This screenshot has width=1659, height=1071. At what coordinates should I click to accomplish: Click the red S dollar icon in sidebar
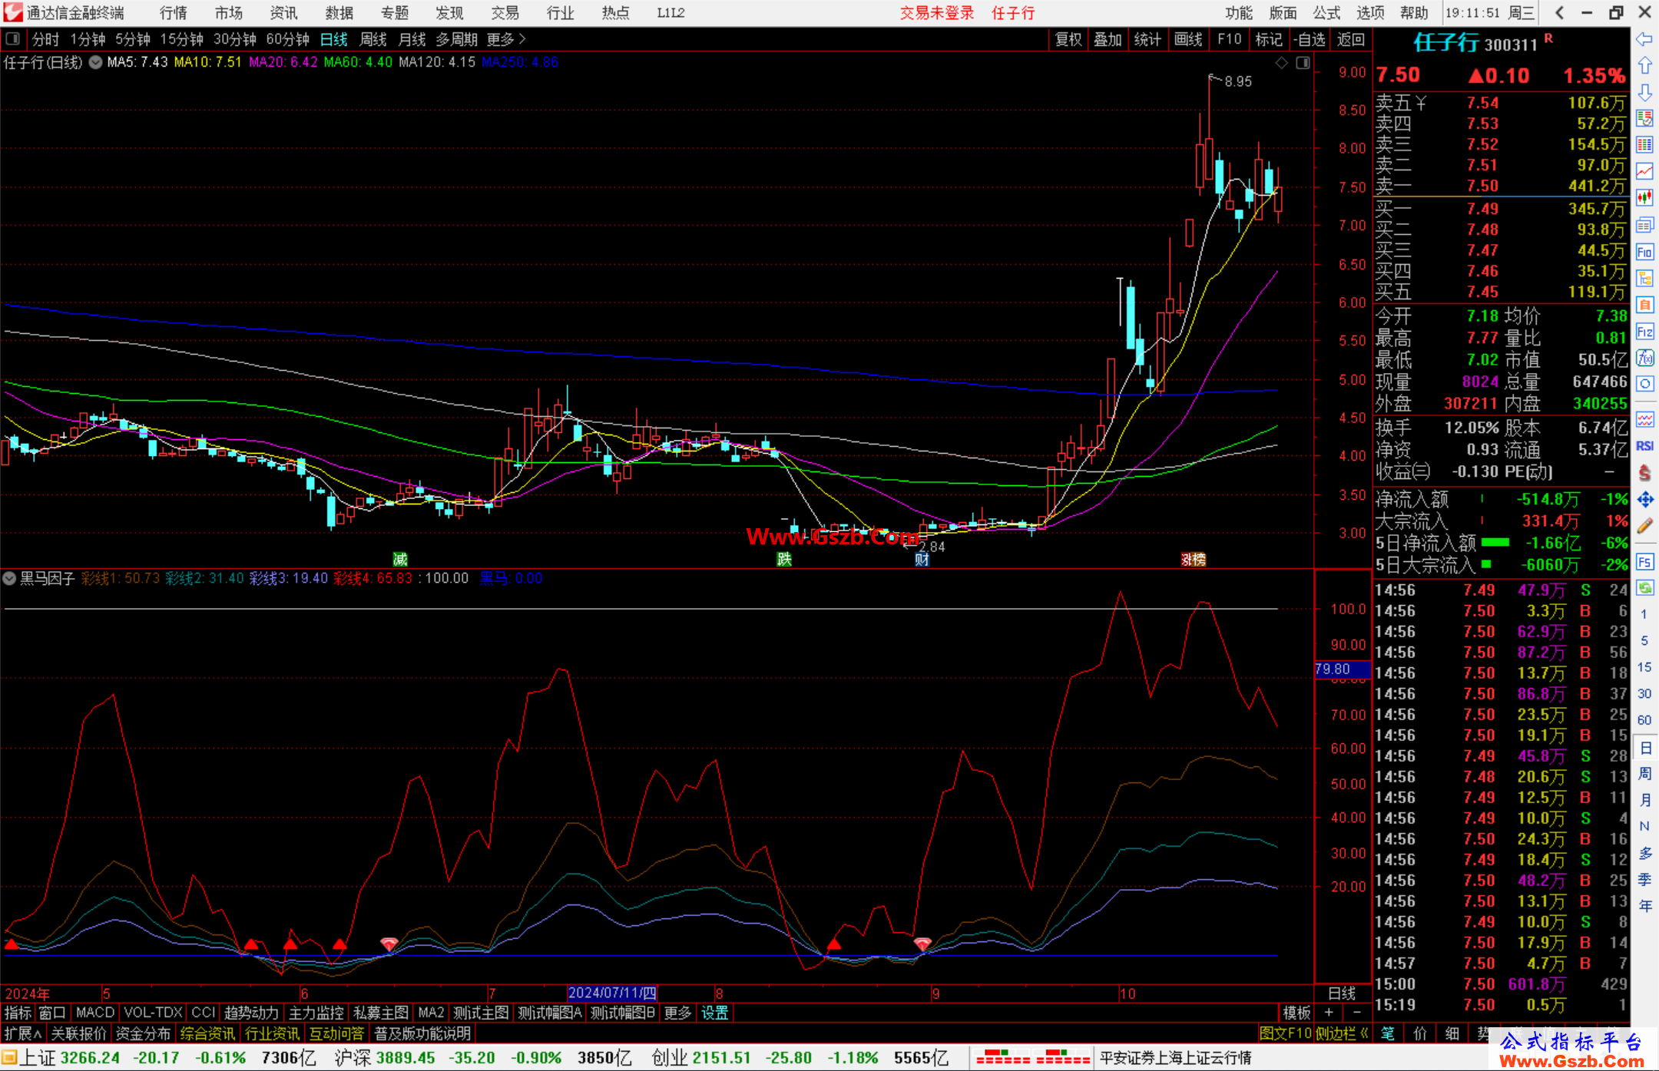coord(1644,473)
